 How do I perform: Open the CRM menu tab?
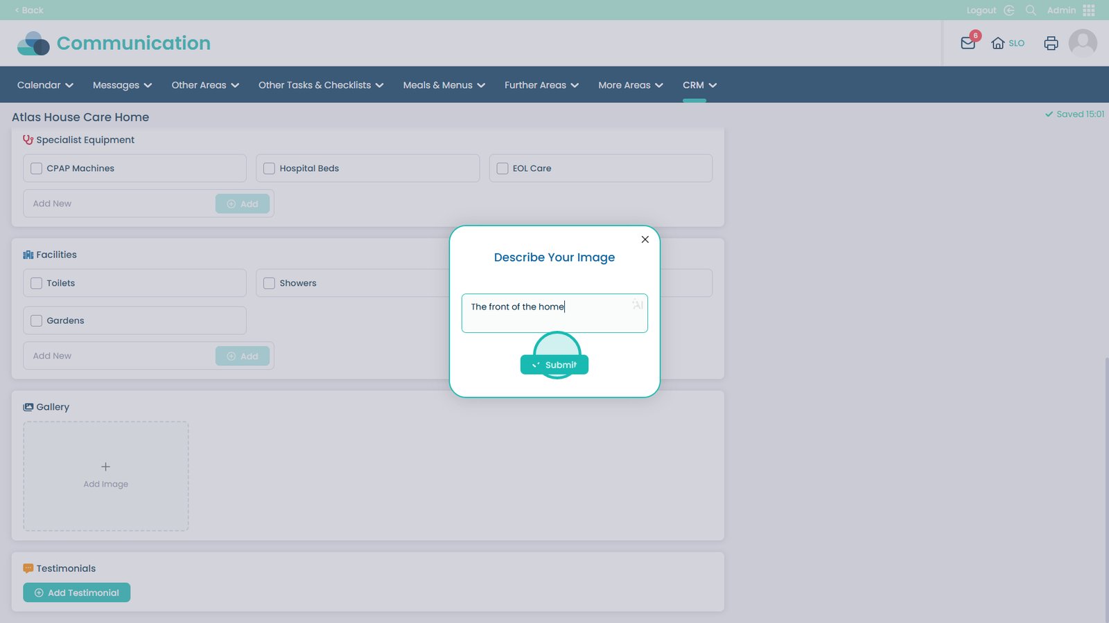click(x=699, y=85)
